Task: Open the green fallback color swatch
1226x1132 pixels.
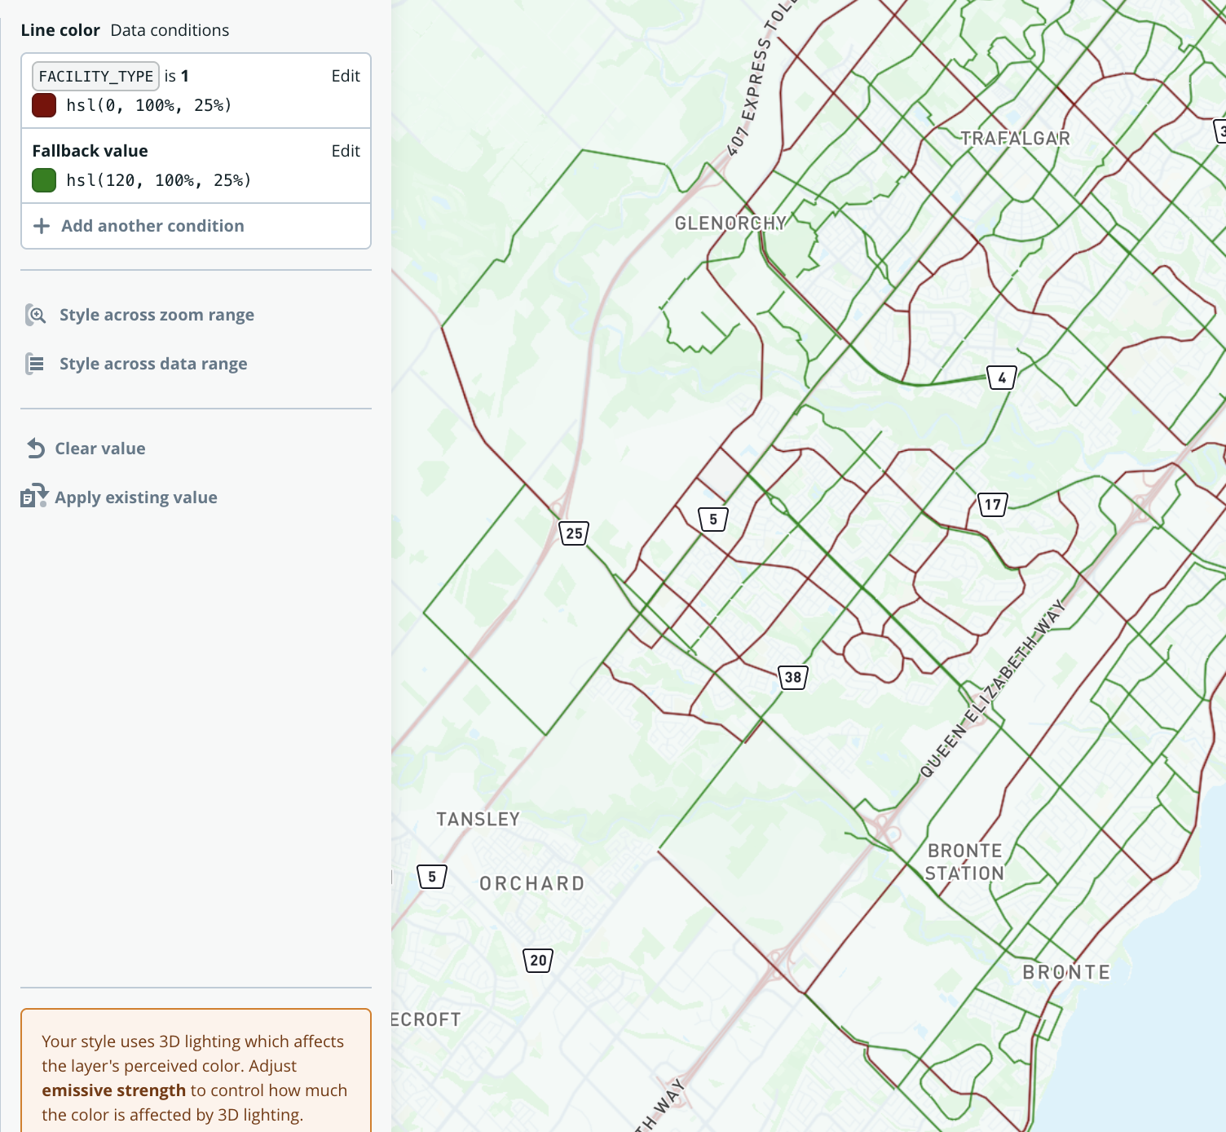Action: click(44, 180)
